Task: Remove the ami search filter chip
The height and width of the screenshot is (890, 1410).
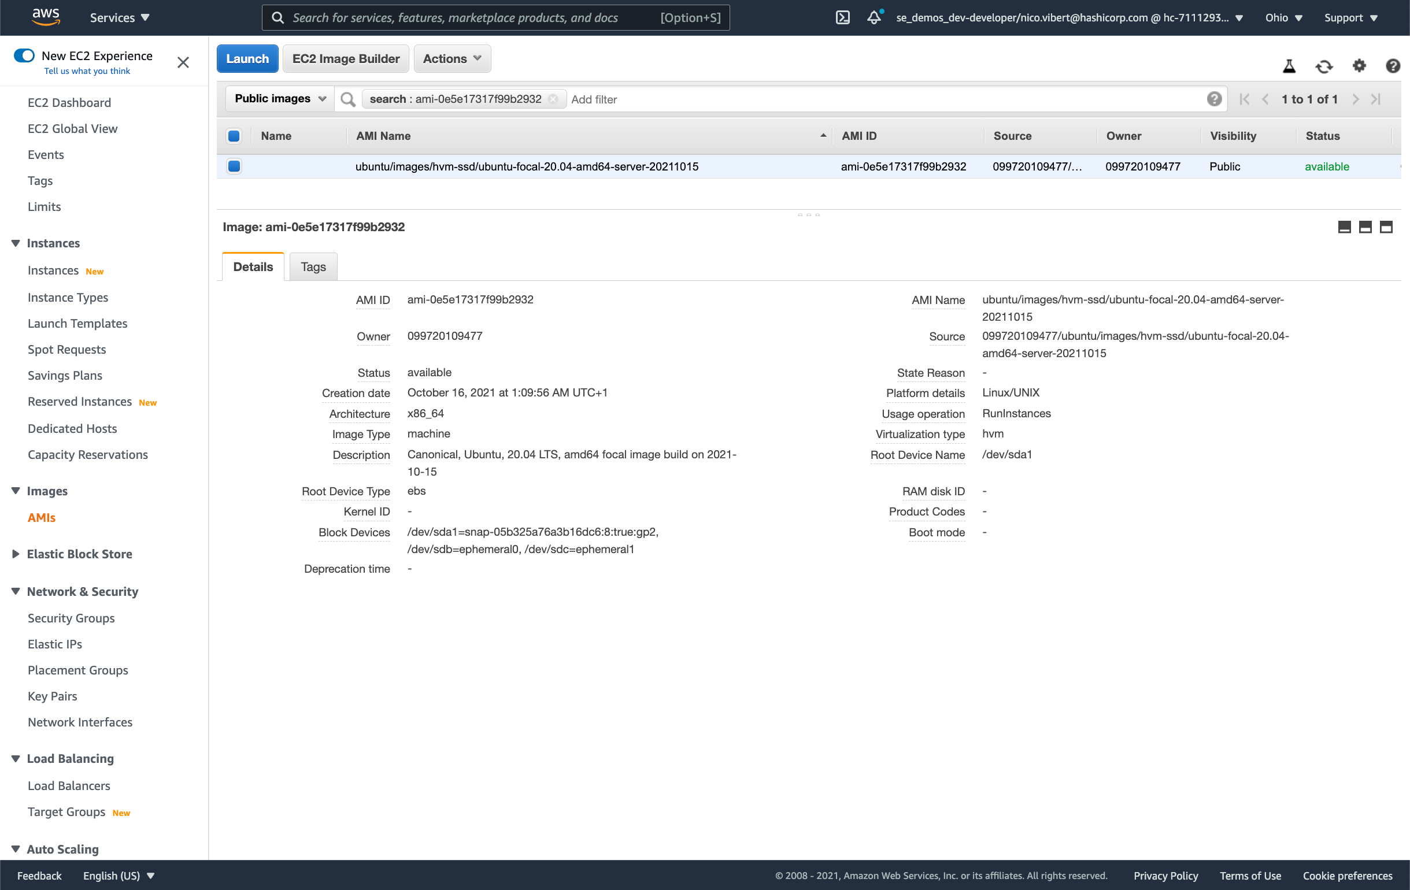Action: click(553, 99)
